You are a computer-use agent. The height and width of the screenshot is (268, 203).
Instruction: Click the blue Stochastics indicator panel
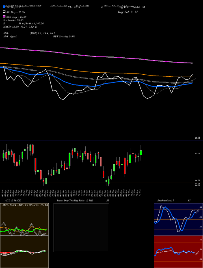178,219
